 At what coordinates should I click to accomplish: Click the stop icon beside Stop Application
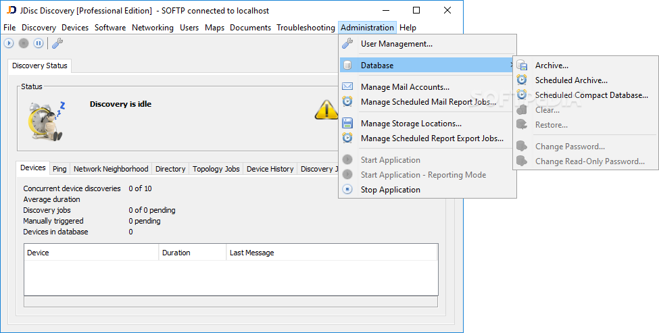point(347,189)
